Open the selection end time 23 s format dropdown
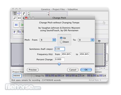The image size is (121, 95). click(x=84, y=76)
